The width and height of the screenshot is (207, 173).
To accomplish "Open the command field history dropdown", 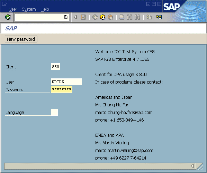I will point(66,17).
